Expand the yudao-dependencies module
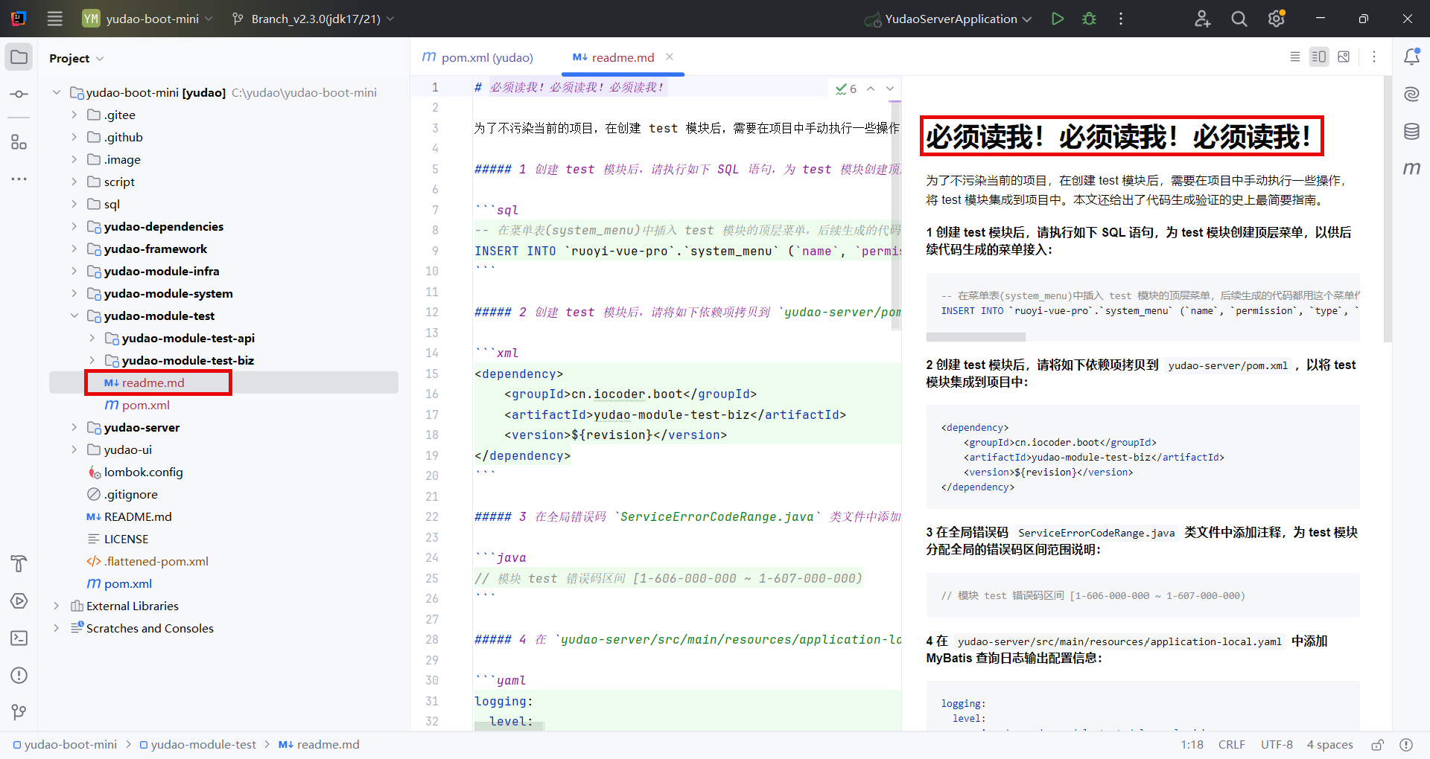 tap(74, 226)
